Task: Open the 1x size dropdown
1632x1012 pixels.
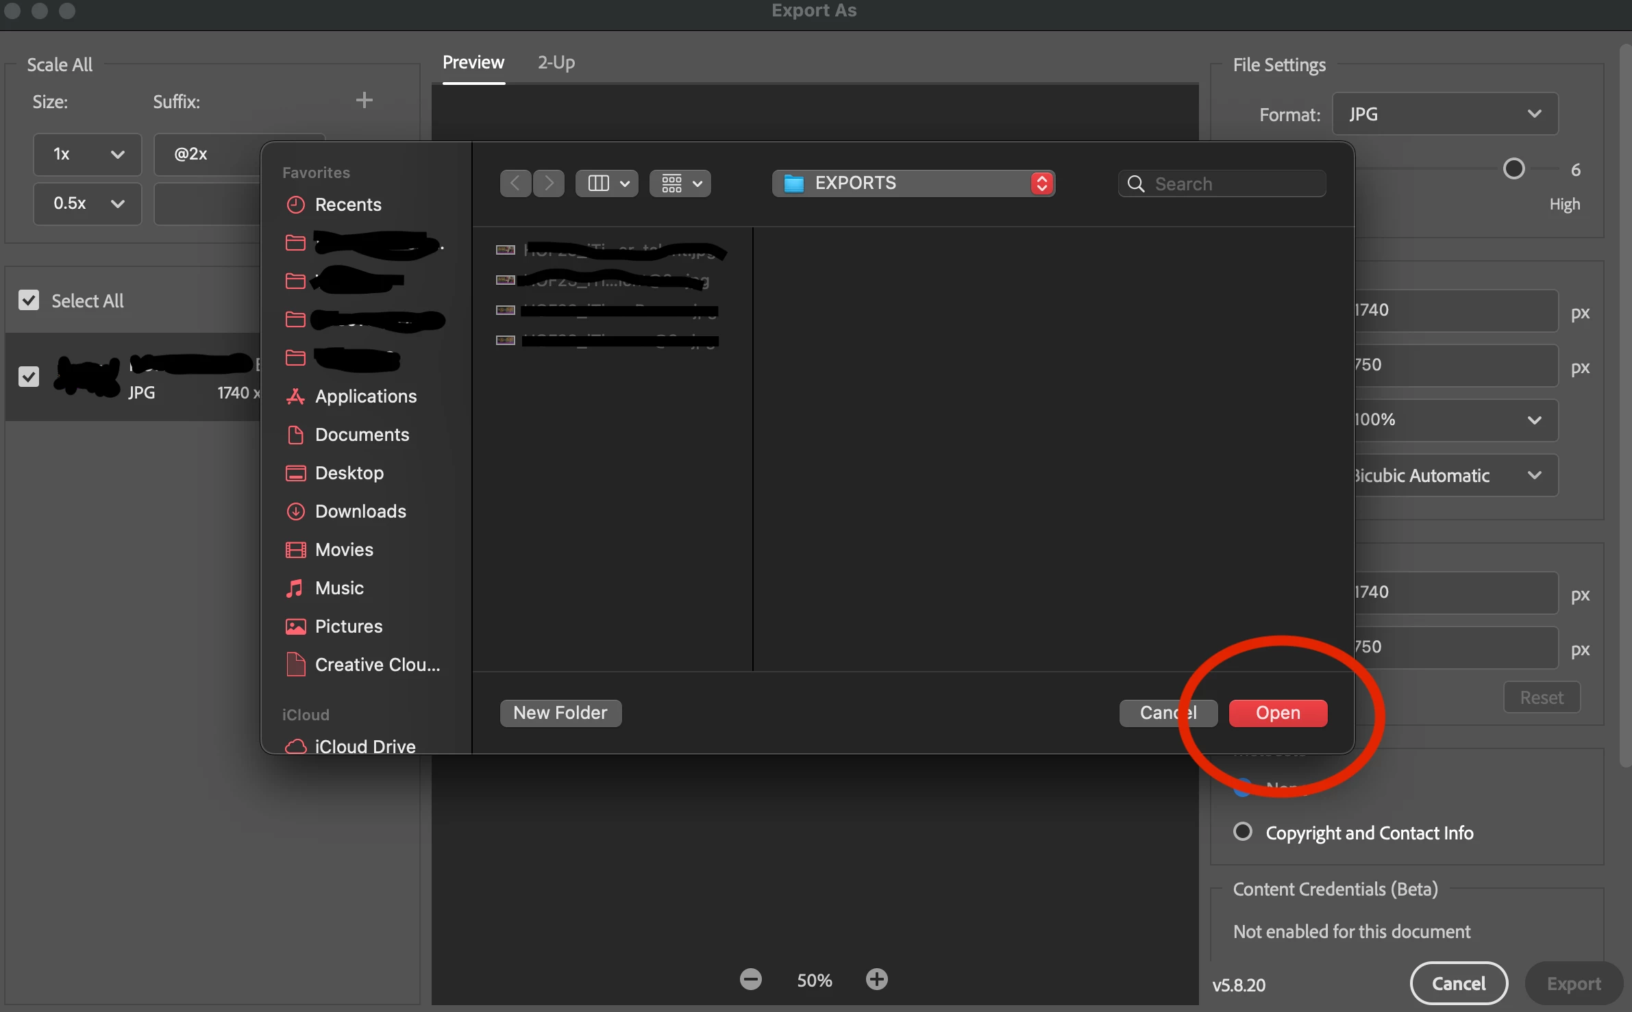Action: 88,154
